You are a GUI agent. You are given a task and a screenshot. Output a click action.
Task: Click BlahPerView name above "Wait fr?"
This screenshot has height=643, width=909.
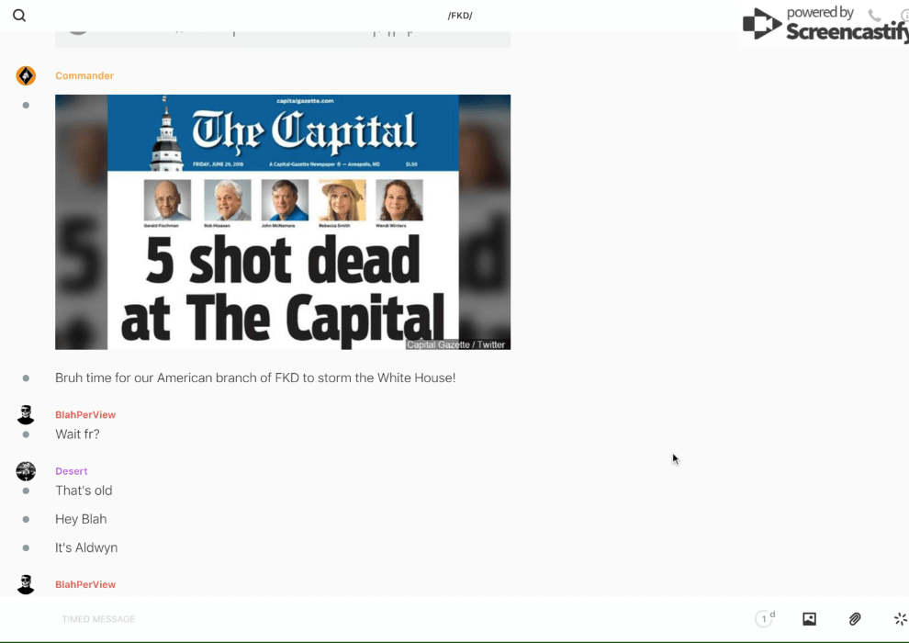(85, 414)
